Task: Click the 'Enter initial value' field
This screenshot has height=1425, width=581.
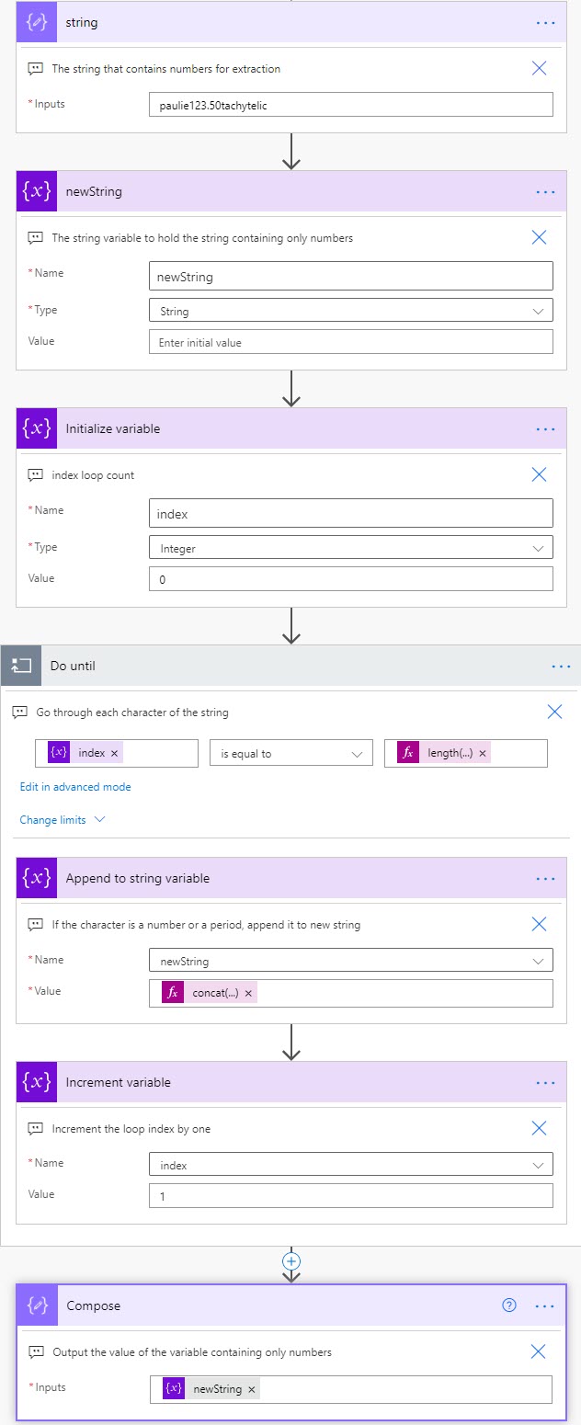Action: 350,342
